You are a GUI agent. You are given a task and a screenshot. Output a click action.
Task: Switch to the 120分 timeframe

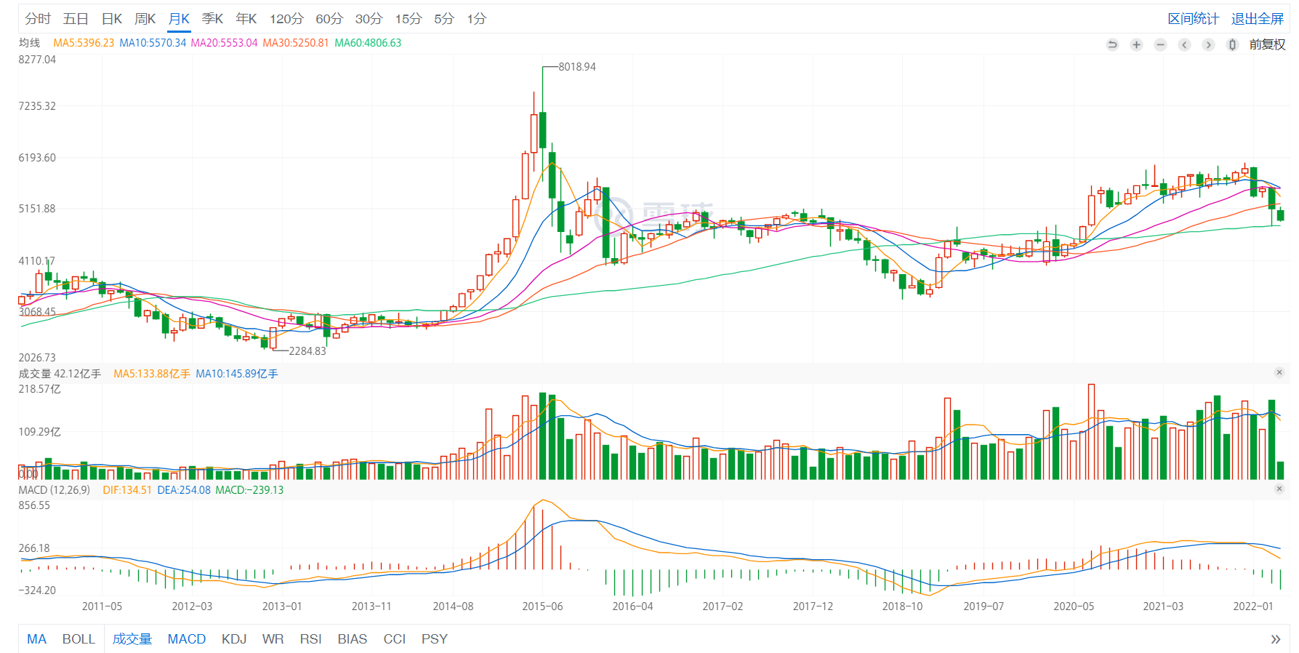[x=286, y=19]
